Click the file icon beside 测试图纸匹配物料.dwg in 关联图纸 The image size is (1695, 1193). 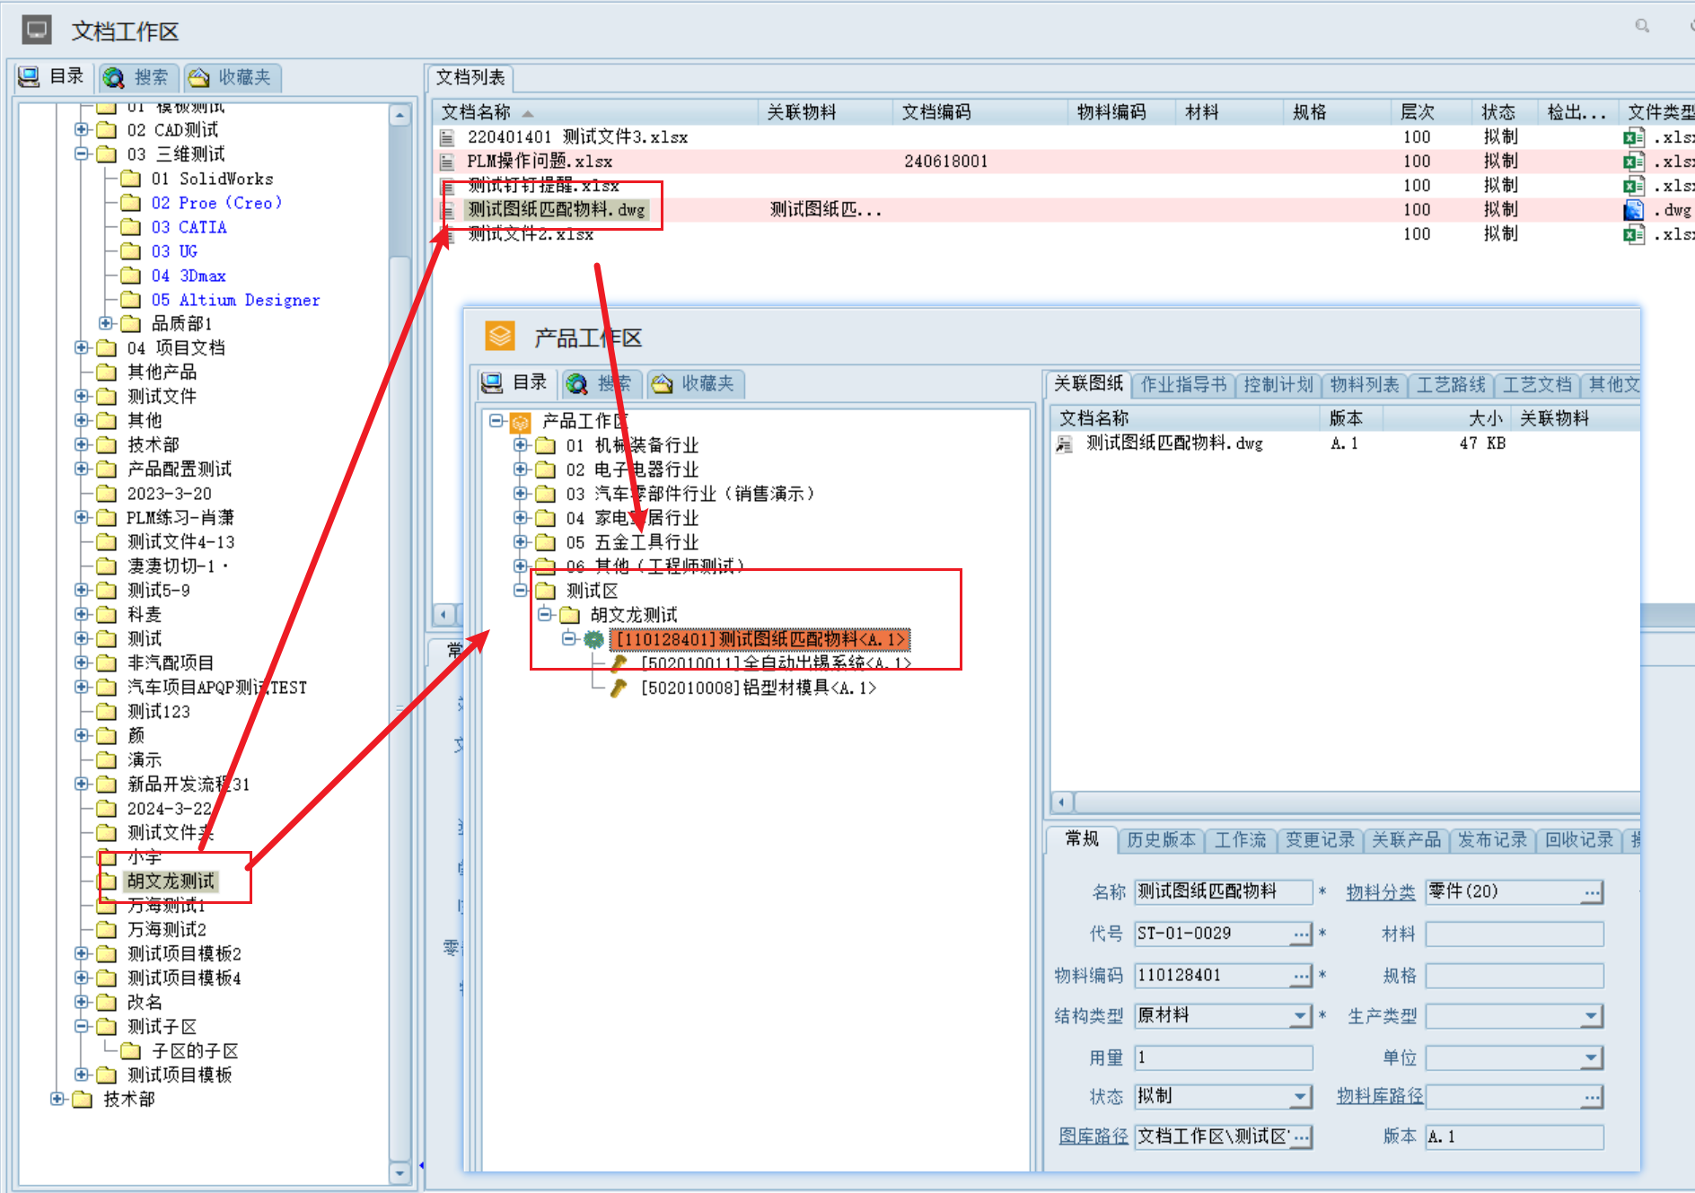pos(1065,443)
